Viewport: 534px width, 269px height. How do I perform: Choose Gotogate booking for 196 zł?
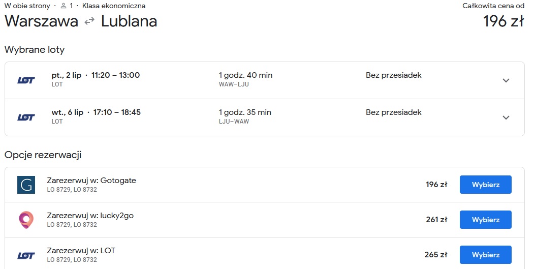point(486,185)
